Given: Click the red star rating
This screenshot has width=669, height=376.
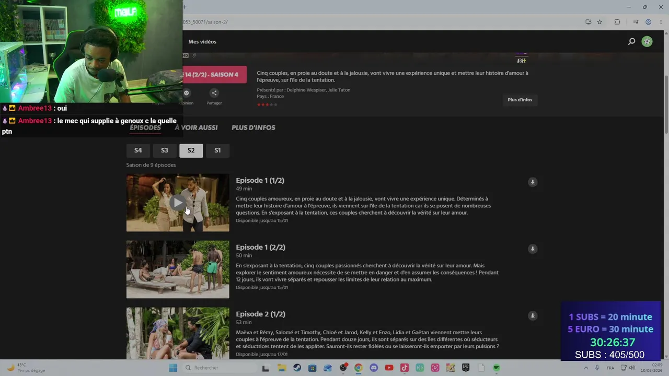Looking at the screenshot, I should pos(267,104).
